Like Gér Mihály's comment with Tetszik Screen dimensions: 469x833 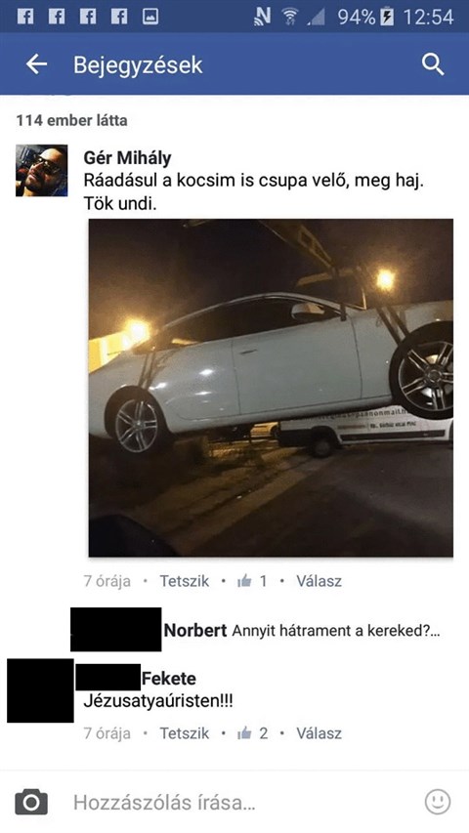pos(185,581)
